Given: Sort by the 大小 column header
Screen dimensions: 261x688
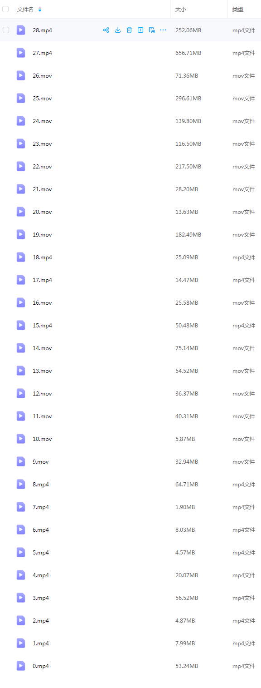Looking at the screenshot, I should point(181,10).
